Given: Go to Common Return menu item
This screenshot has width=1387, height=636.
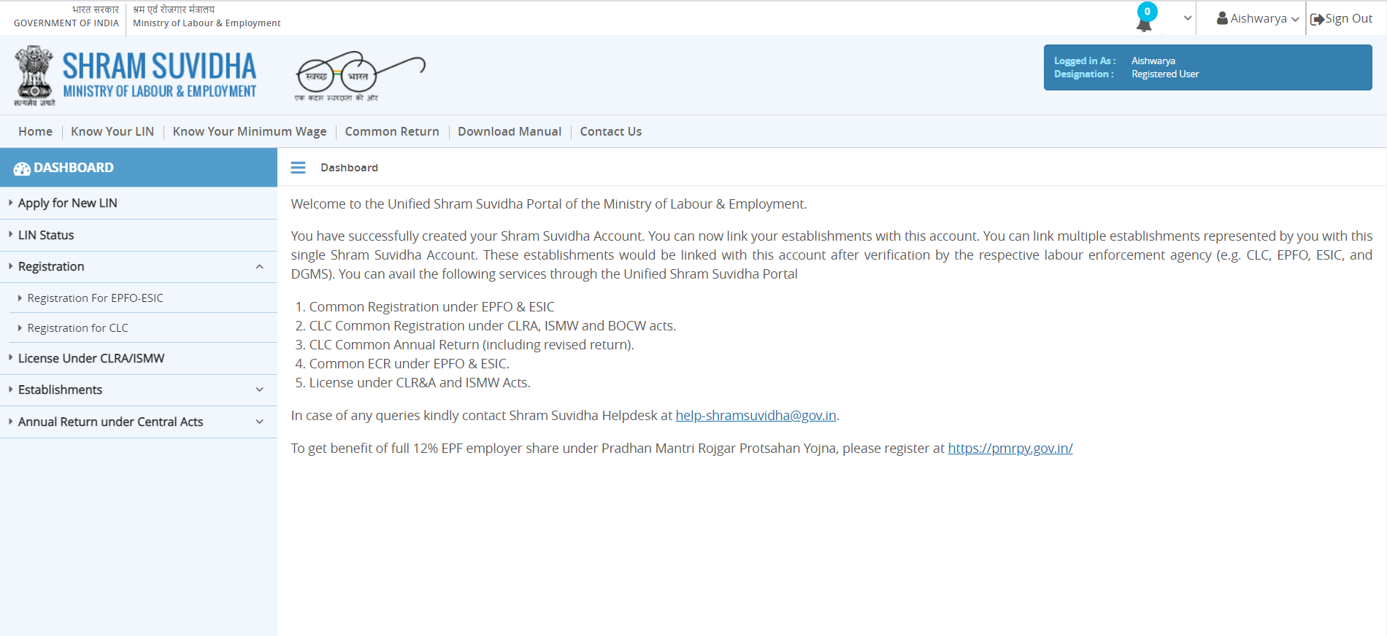Looking at the screenshot, I should (x=392, y=131).
